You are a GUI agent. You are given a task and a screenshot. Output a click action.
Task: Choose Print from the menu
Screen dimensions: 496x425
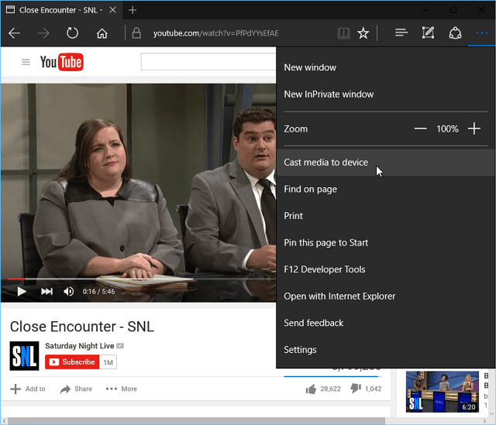click(386, 216)
